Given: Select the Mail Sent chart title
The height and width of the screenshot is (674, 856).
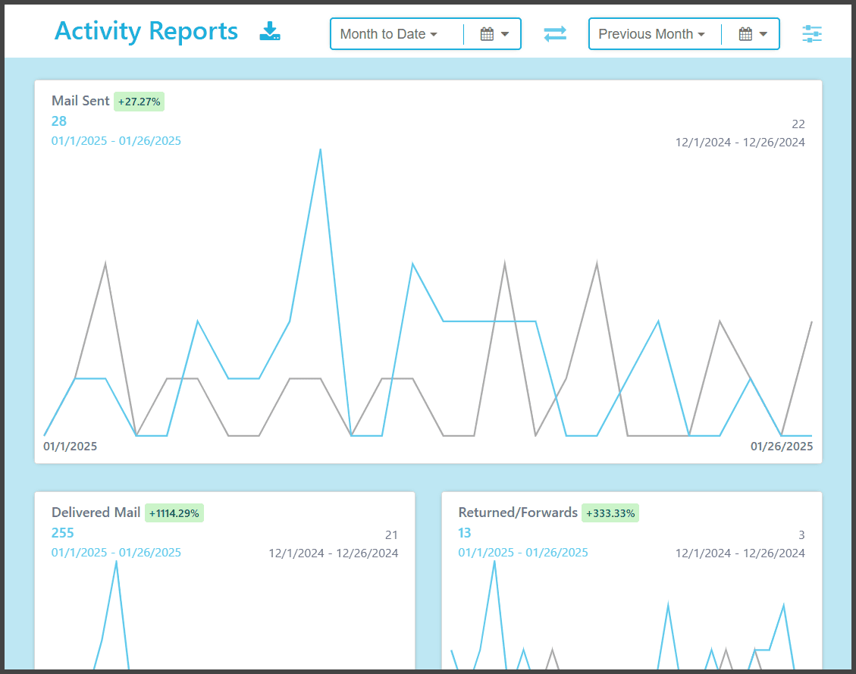Looking at the screenshot, I should 80,101.
